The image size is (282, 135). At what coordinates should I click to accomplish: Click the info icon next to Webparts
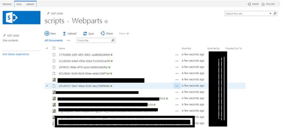tap(106, 21)
